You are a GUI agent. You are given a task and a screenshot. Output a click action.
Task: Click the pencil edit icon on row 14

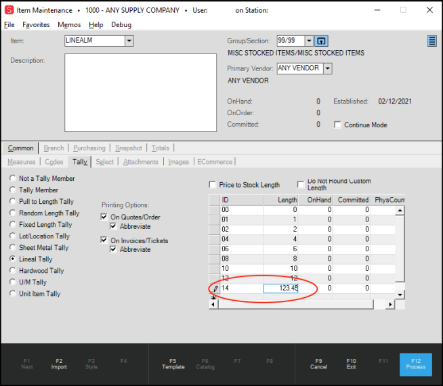point(216,288)
